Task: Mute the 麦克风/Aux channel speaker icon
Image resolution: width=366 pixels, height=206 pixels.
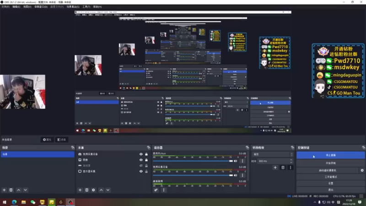Action: point(236,161)
